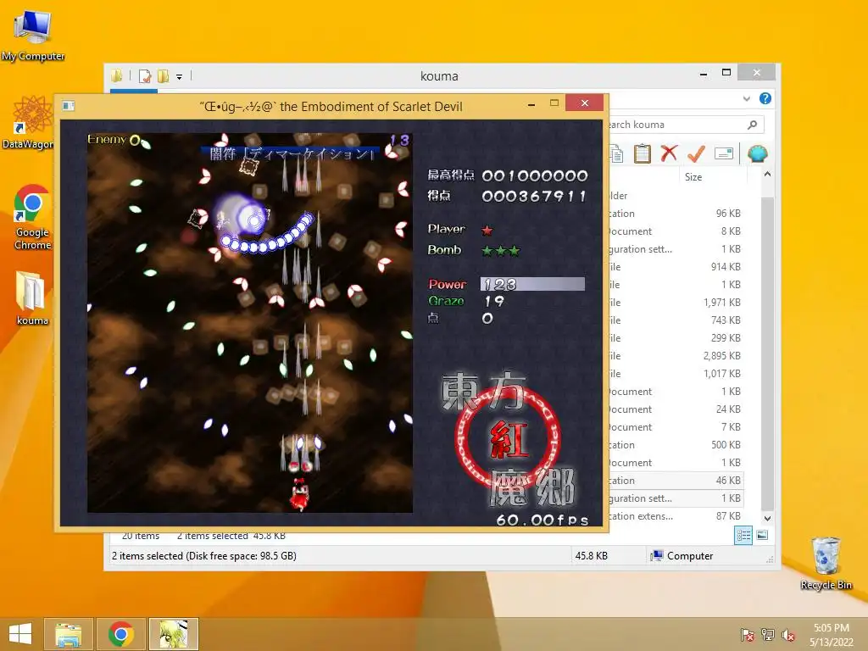Click the "2 items selected (Disk free space: 98.5 GB)" status text
Screen dimensions: 868x651
(x=203, y=556)
